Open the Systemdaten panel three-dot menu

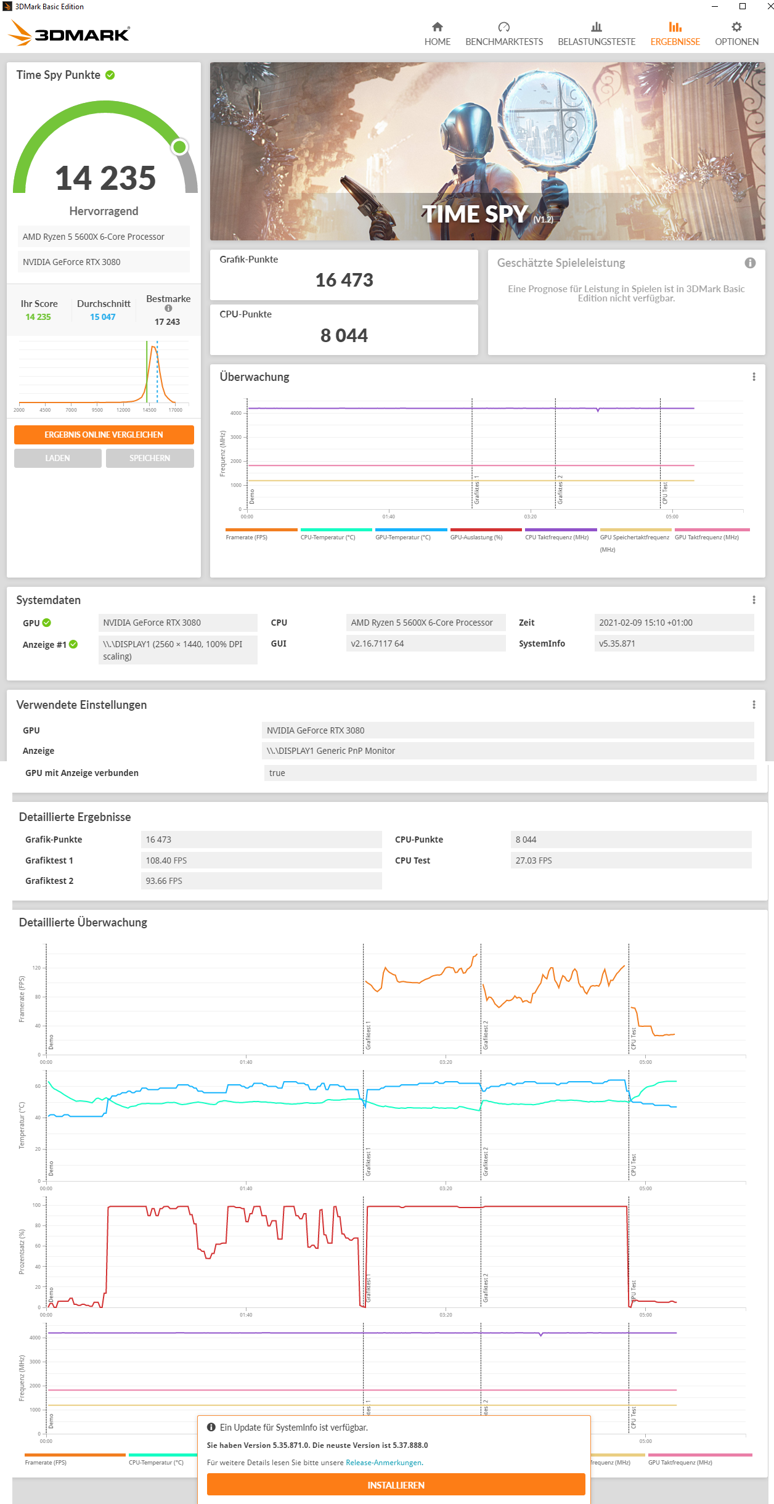click(x=754, y=600)
